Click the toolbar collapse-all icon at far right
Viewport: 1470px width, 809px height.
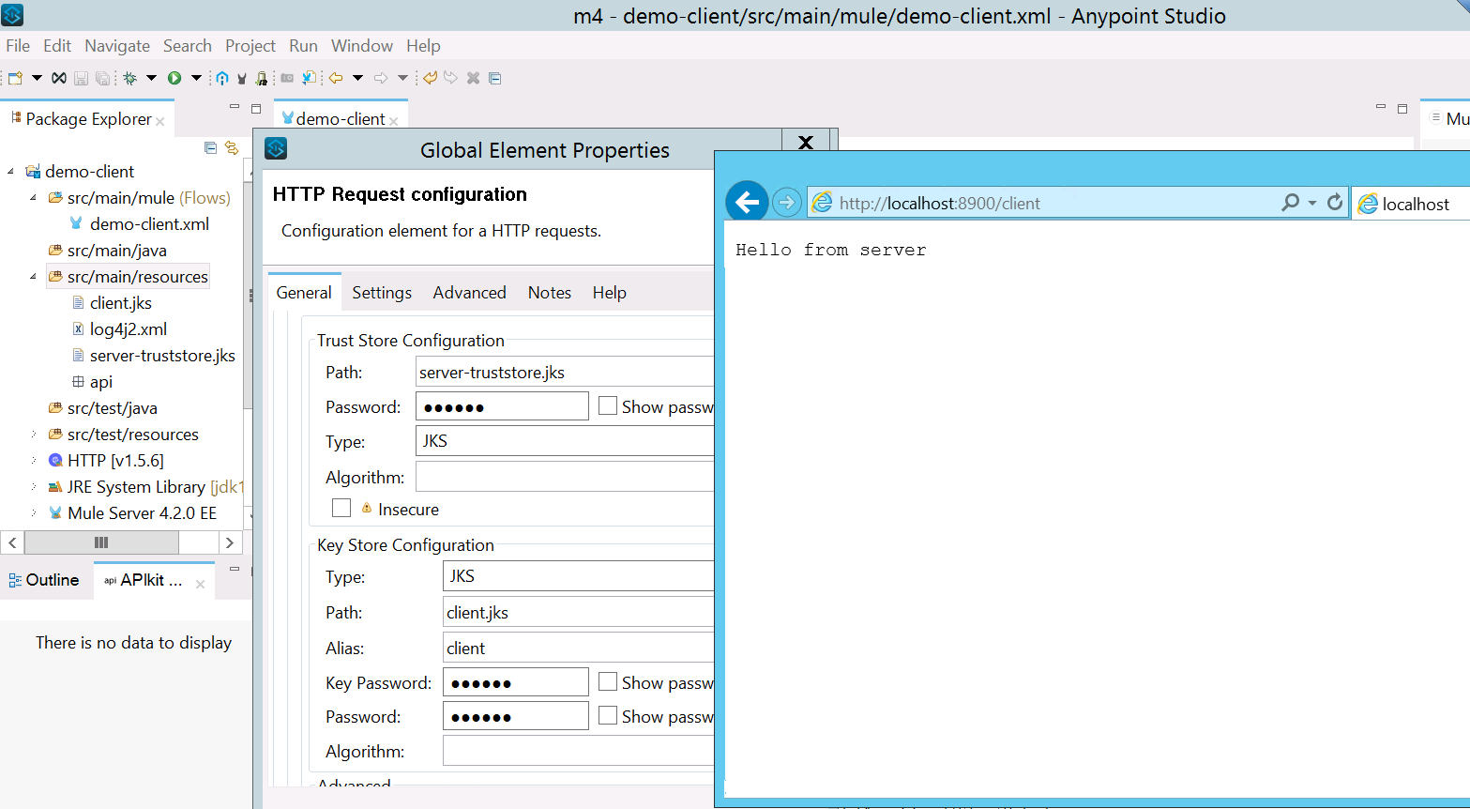(x=495, y=78)
